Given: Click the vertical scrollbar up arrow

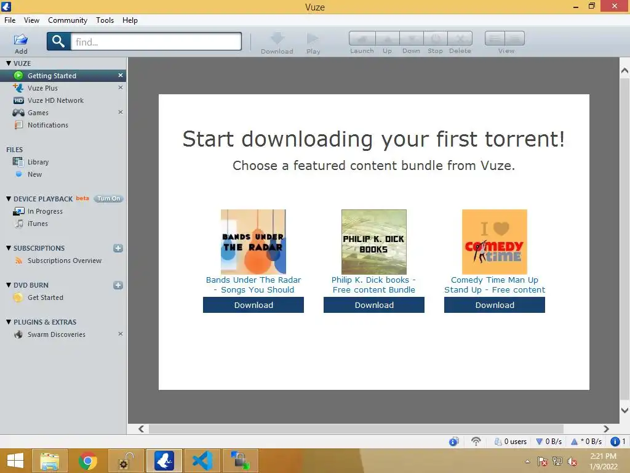Looking at the screenshot, I should [x=624, y=71].
